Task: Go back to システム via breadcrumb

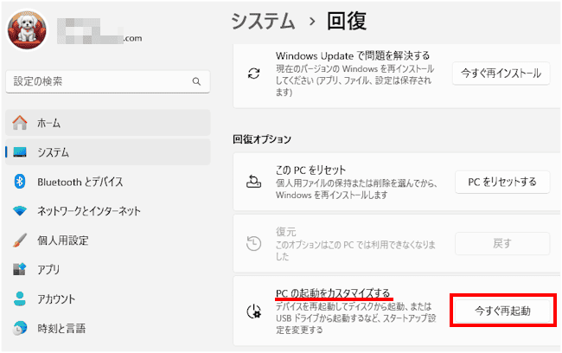Action: pos(264,21)
